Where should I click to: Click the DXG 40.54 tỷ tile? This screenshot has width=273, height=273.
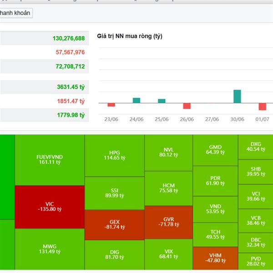pyautogui.click(x=256, y=147)
